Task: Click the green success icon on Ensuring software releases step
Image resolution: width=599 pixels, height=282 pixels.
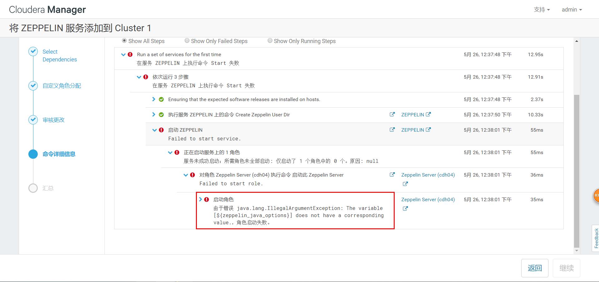Action: click(x=161, y=99)
